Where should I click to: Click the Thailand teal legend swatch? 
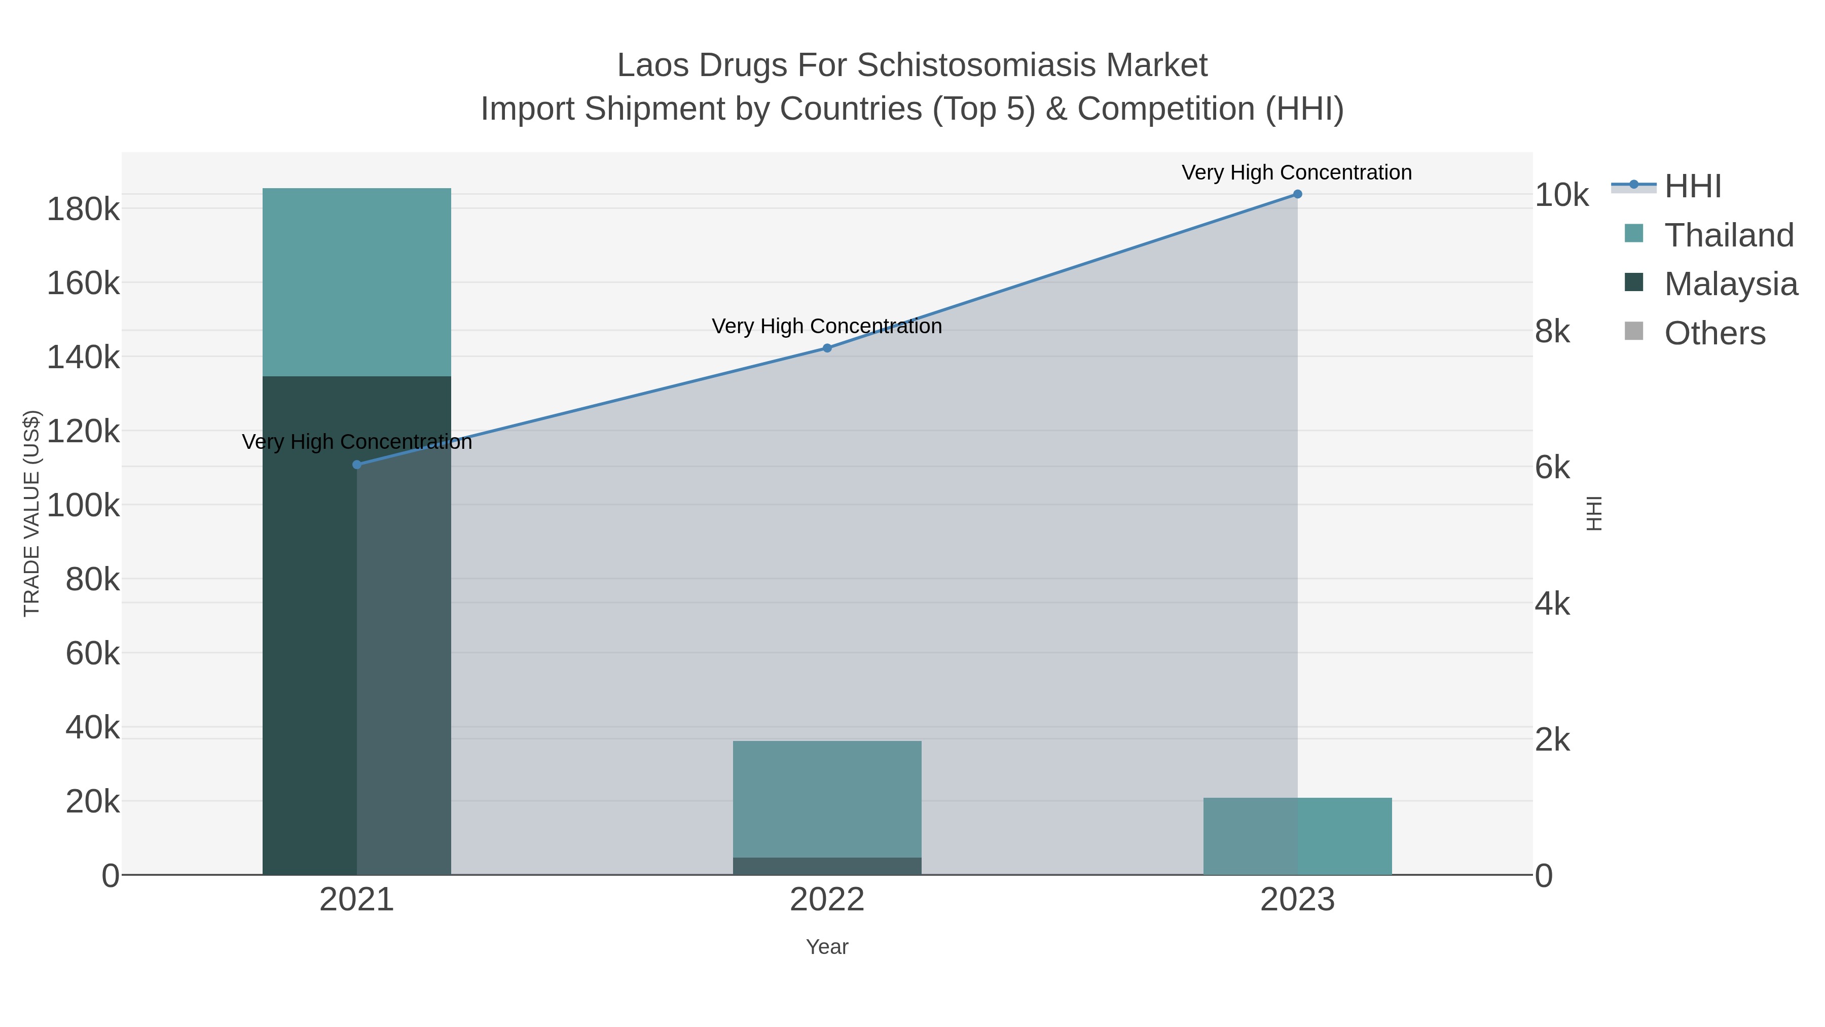1634,233
